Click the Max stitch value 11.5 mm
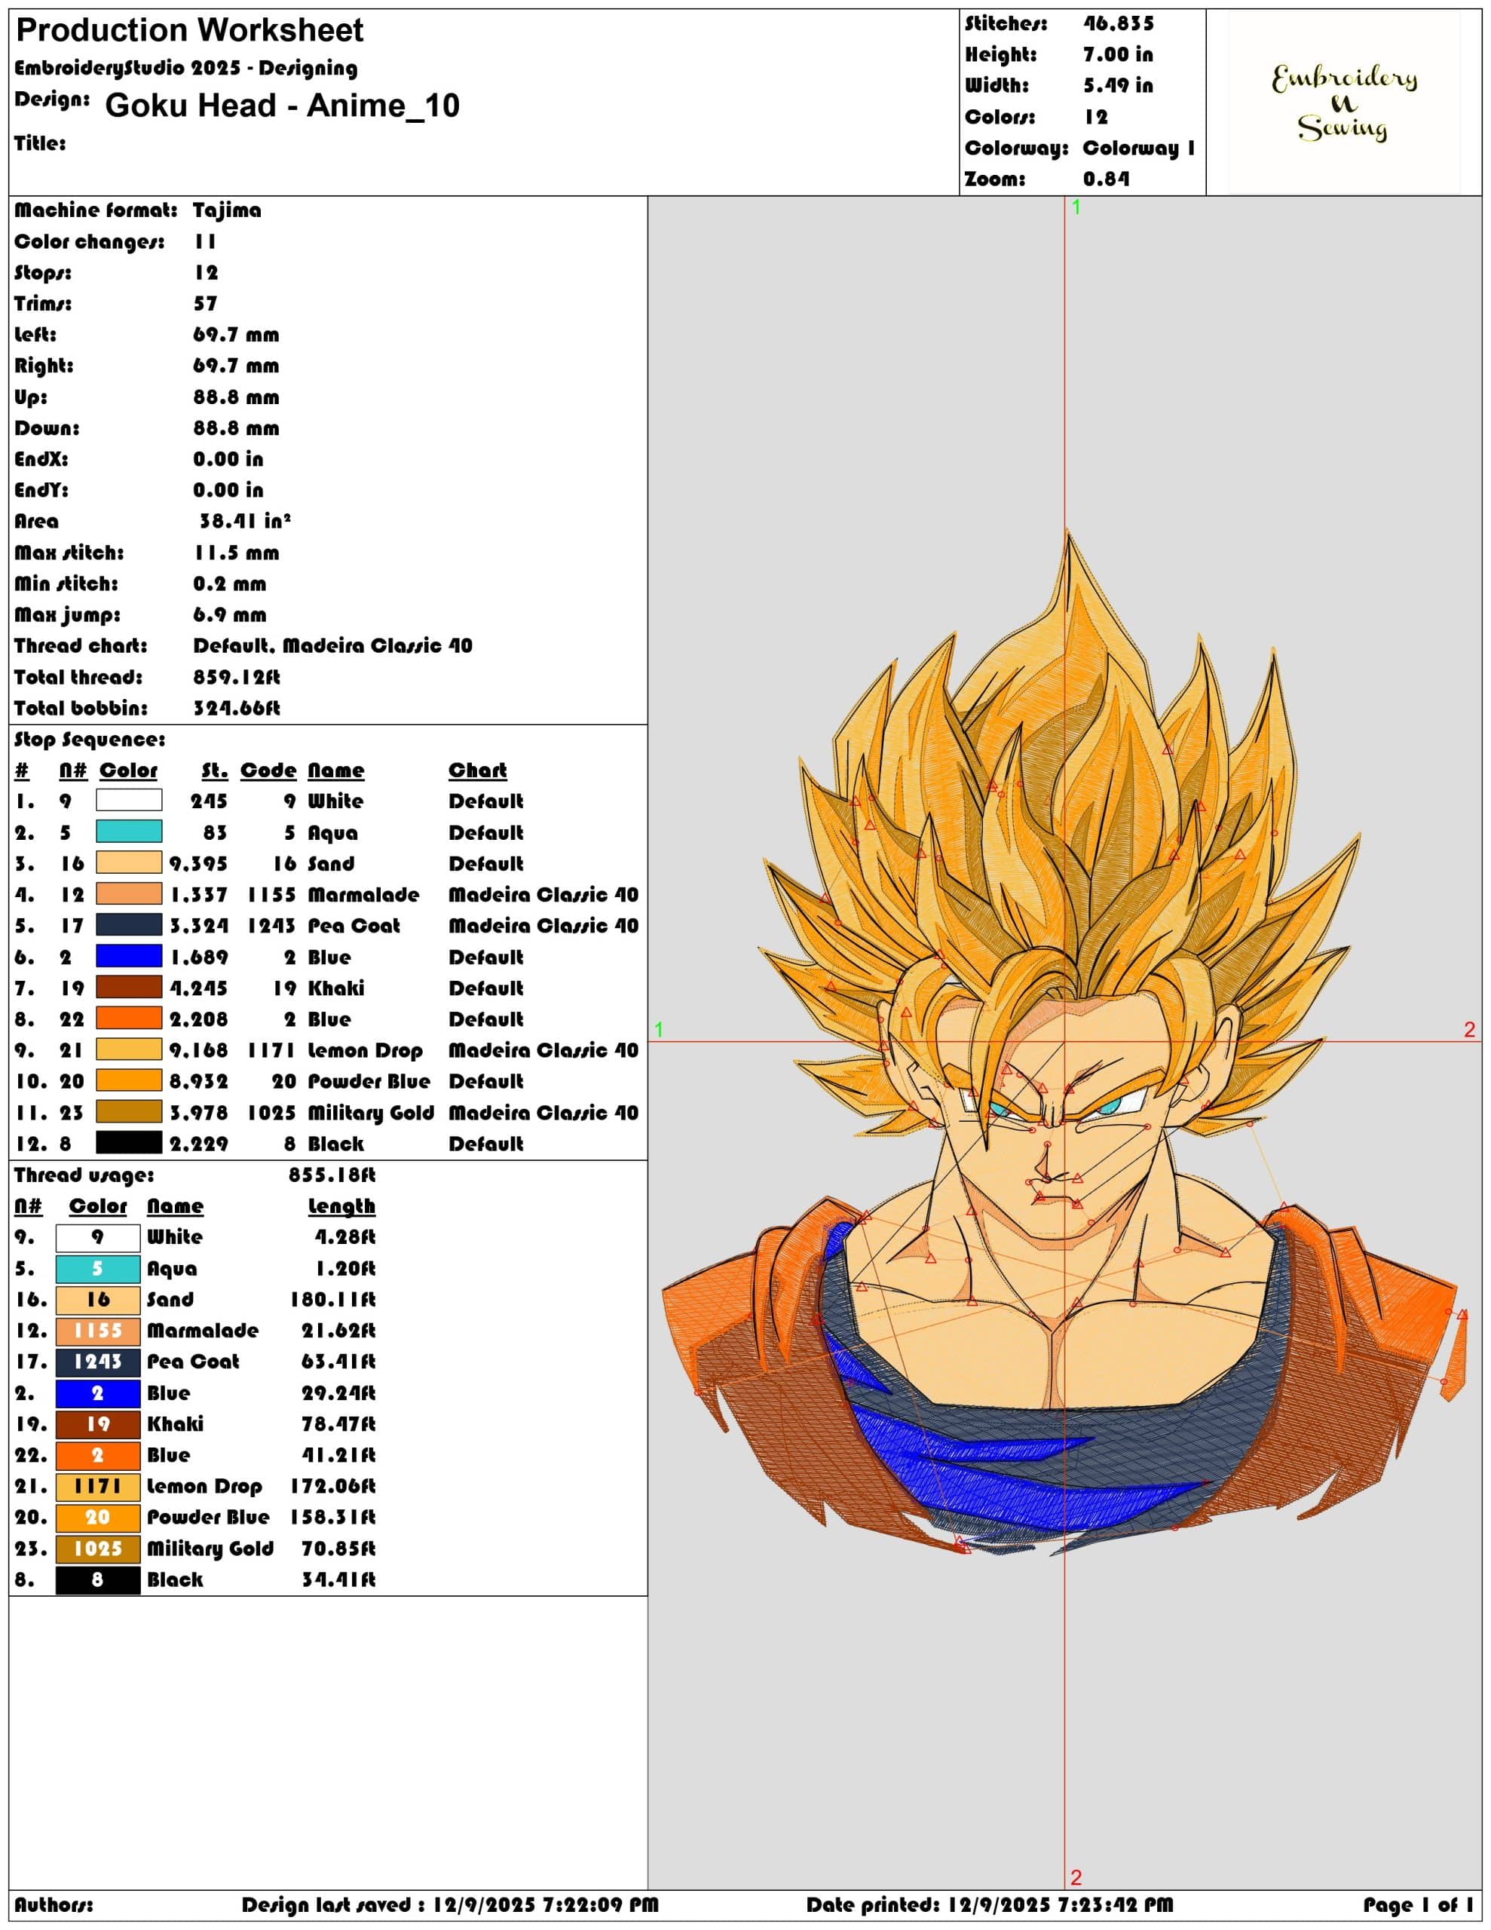The image size is (1491, 1930). pos(236,553)
